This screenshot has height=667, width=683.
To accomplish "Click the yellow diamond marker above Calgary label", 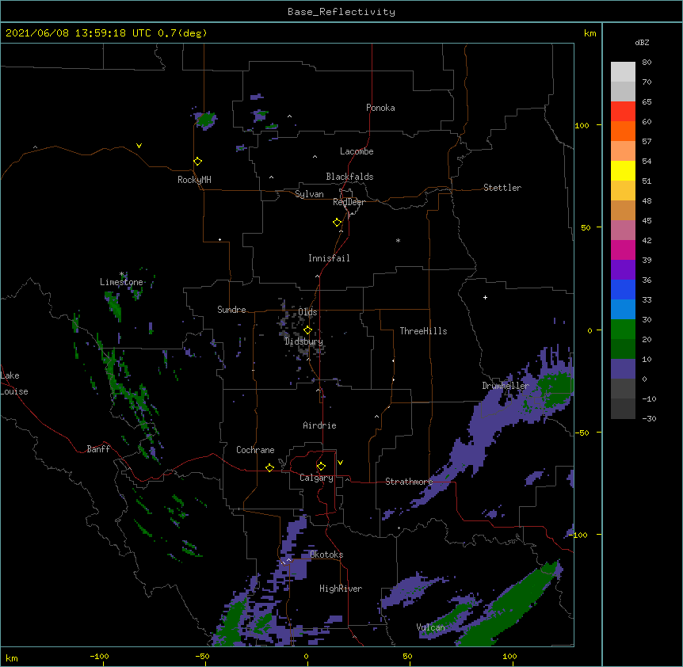I will click(x=321, y=467).
